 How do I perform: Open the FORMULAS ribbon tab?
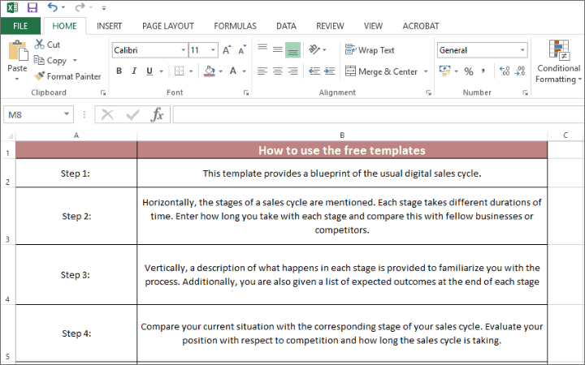tap(235, 26)
